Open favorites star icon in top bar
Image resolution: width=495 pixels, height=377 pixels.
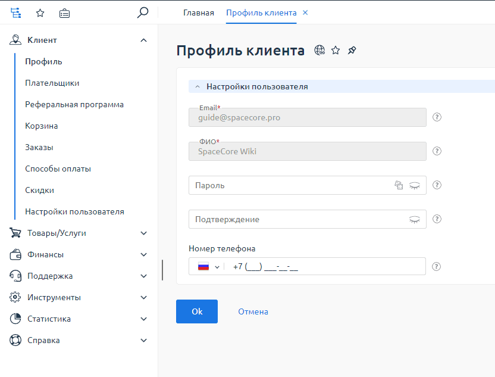coord(40,13)
